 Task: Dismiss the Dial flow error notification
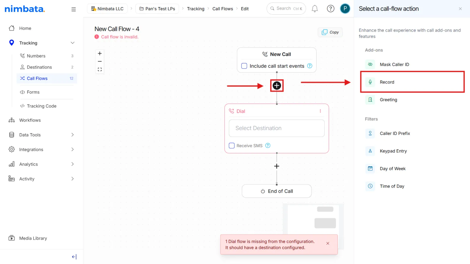(x=328, y=243)
